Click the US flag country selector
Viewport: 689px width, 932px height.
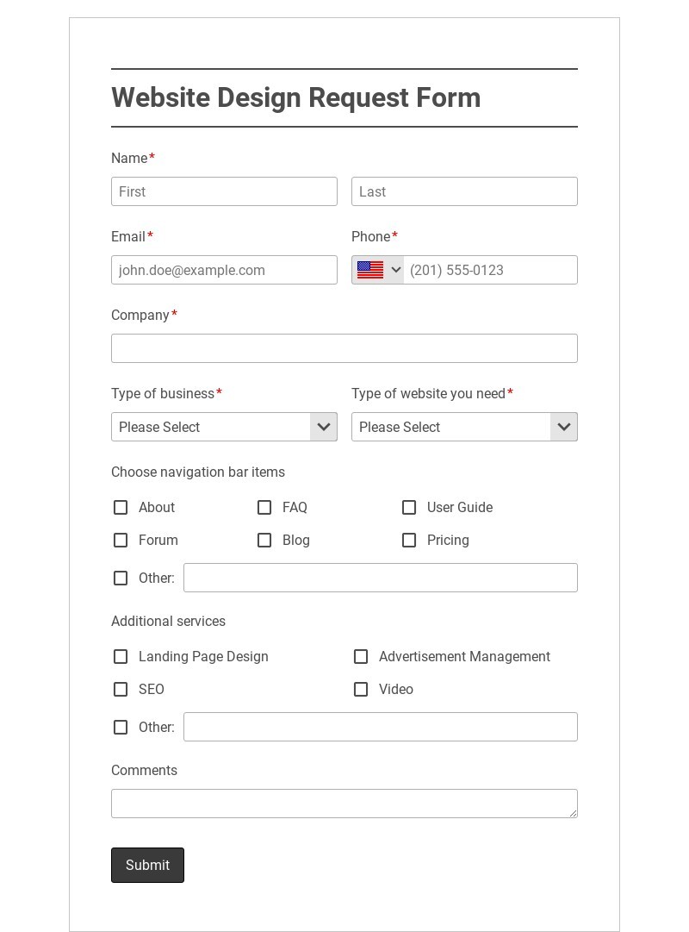point(370,270)
